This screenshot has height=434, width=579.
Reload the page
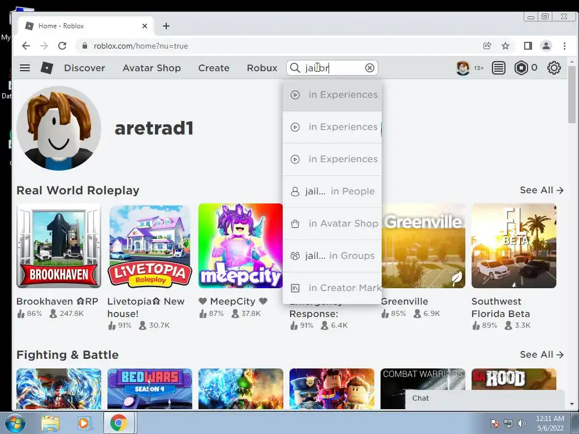coord(62,46)
